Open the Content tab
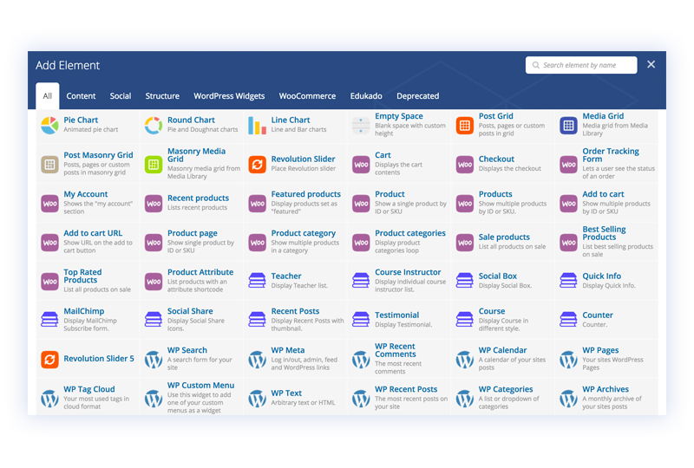The image size is (694, 468). (81, 96)
